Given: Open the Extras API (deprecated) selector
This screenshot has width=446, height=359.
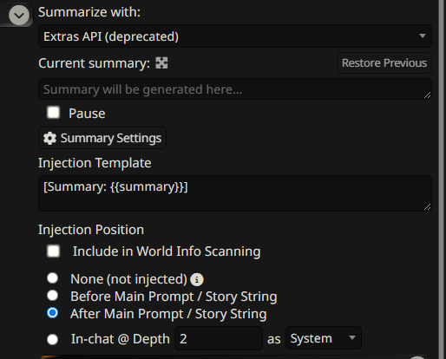Looking at the screenshot, I should pos(235,36).
